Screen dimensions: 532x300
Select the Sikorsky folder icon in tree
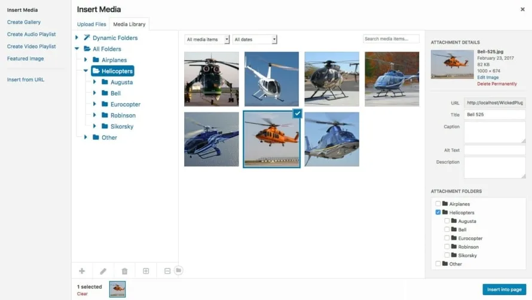click(x=105, y=126)
